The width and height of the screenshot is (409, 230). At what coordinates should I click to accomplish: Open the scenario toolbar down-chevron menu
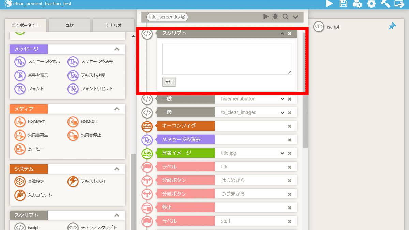[x=295, y=17]
